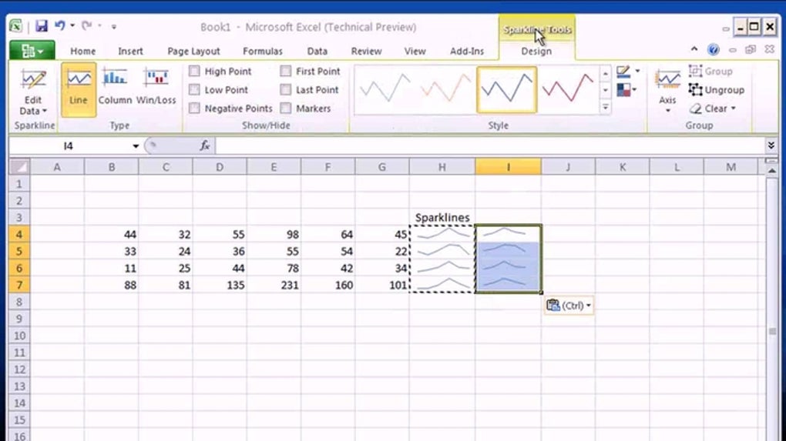Enable the High Point checkbox

(194, 71)
